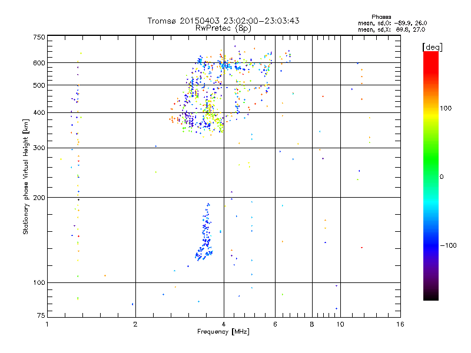
Task: Click the 75 tick label on height axis
Action: tap(41, 315)
